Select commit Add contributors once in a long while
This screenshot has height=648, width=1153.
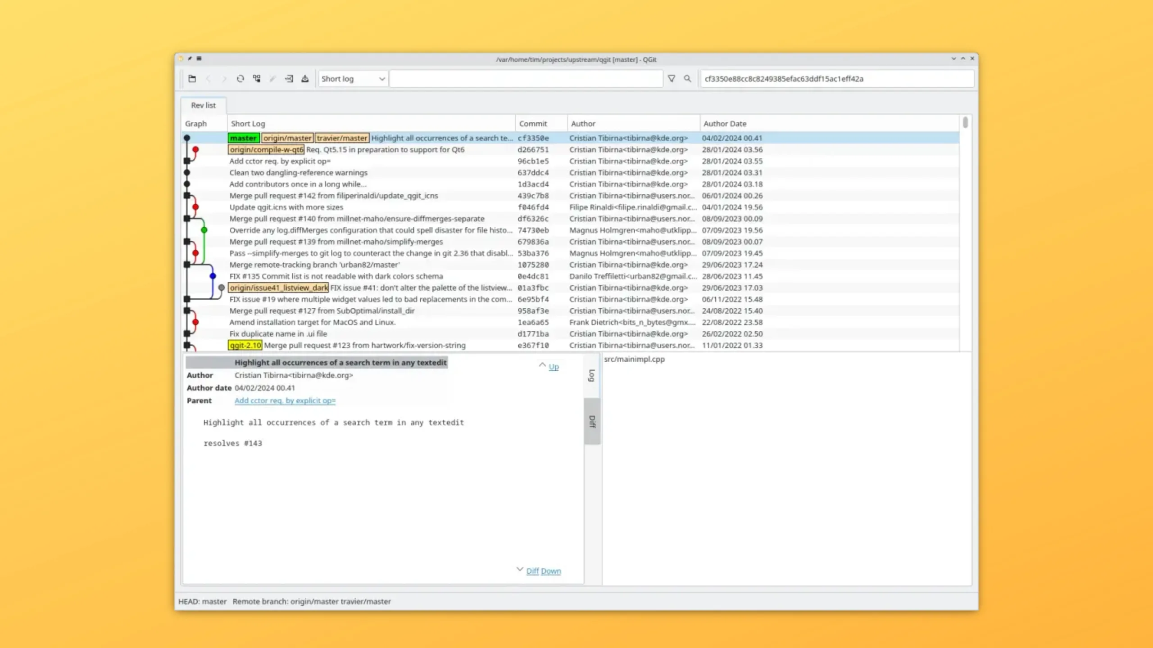coord(570,184)
